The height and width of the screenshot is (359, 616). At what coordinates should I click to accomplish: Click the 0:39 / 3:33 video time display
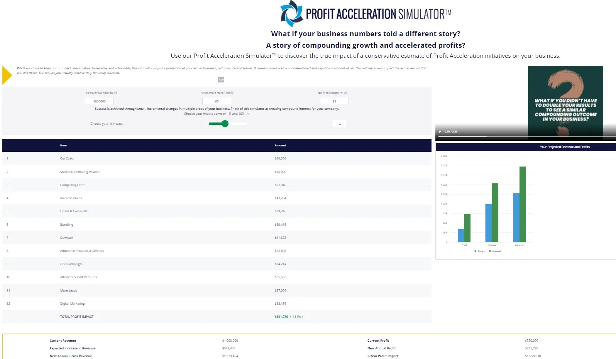click(x=451, y=132)
